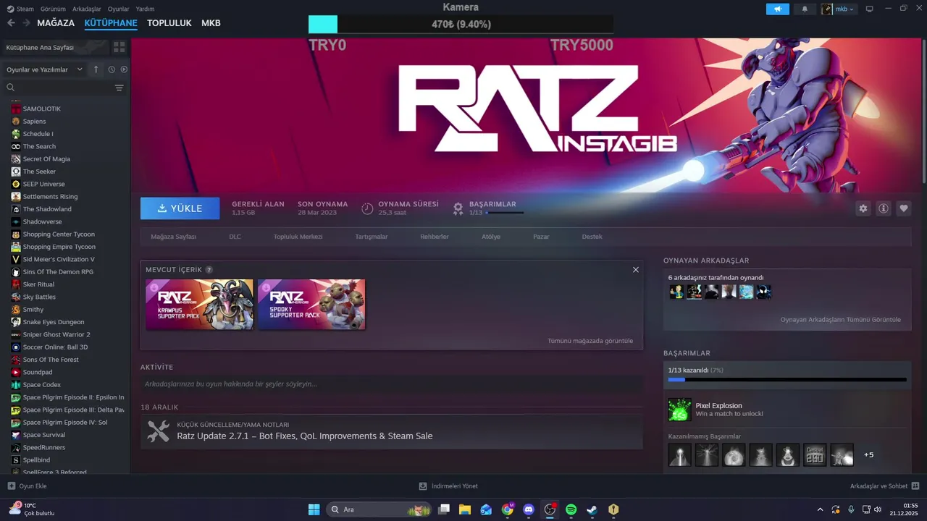Open the Destek link
The width and height of the screenshot is (927, 521).
point(592,237)
